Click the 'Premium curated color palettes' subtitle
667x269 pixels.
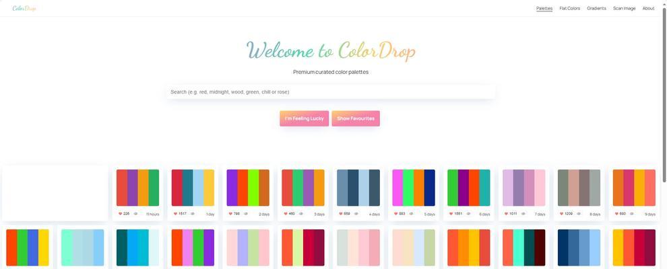pyautogui.click(x=331, y=72)
